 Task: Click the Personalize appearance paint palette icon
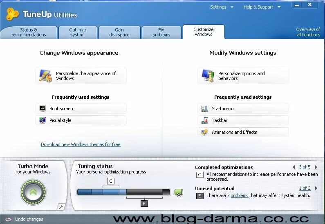tap(45, 76)
